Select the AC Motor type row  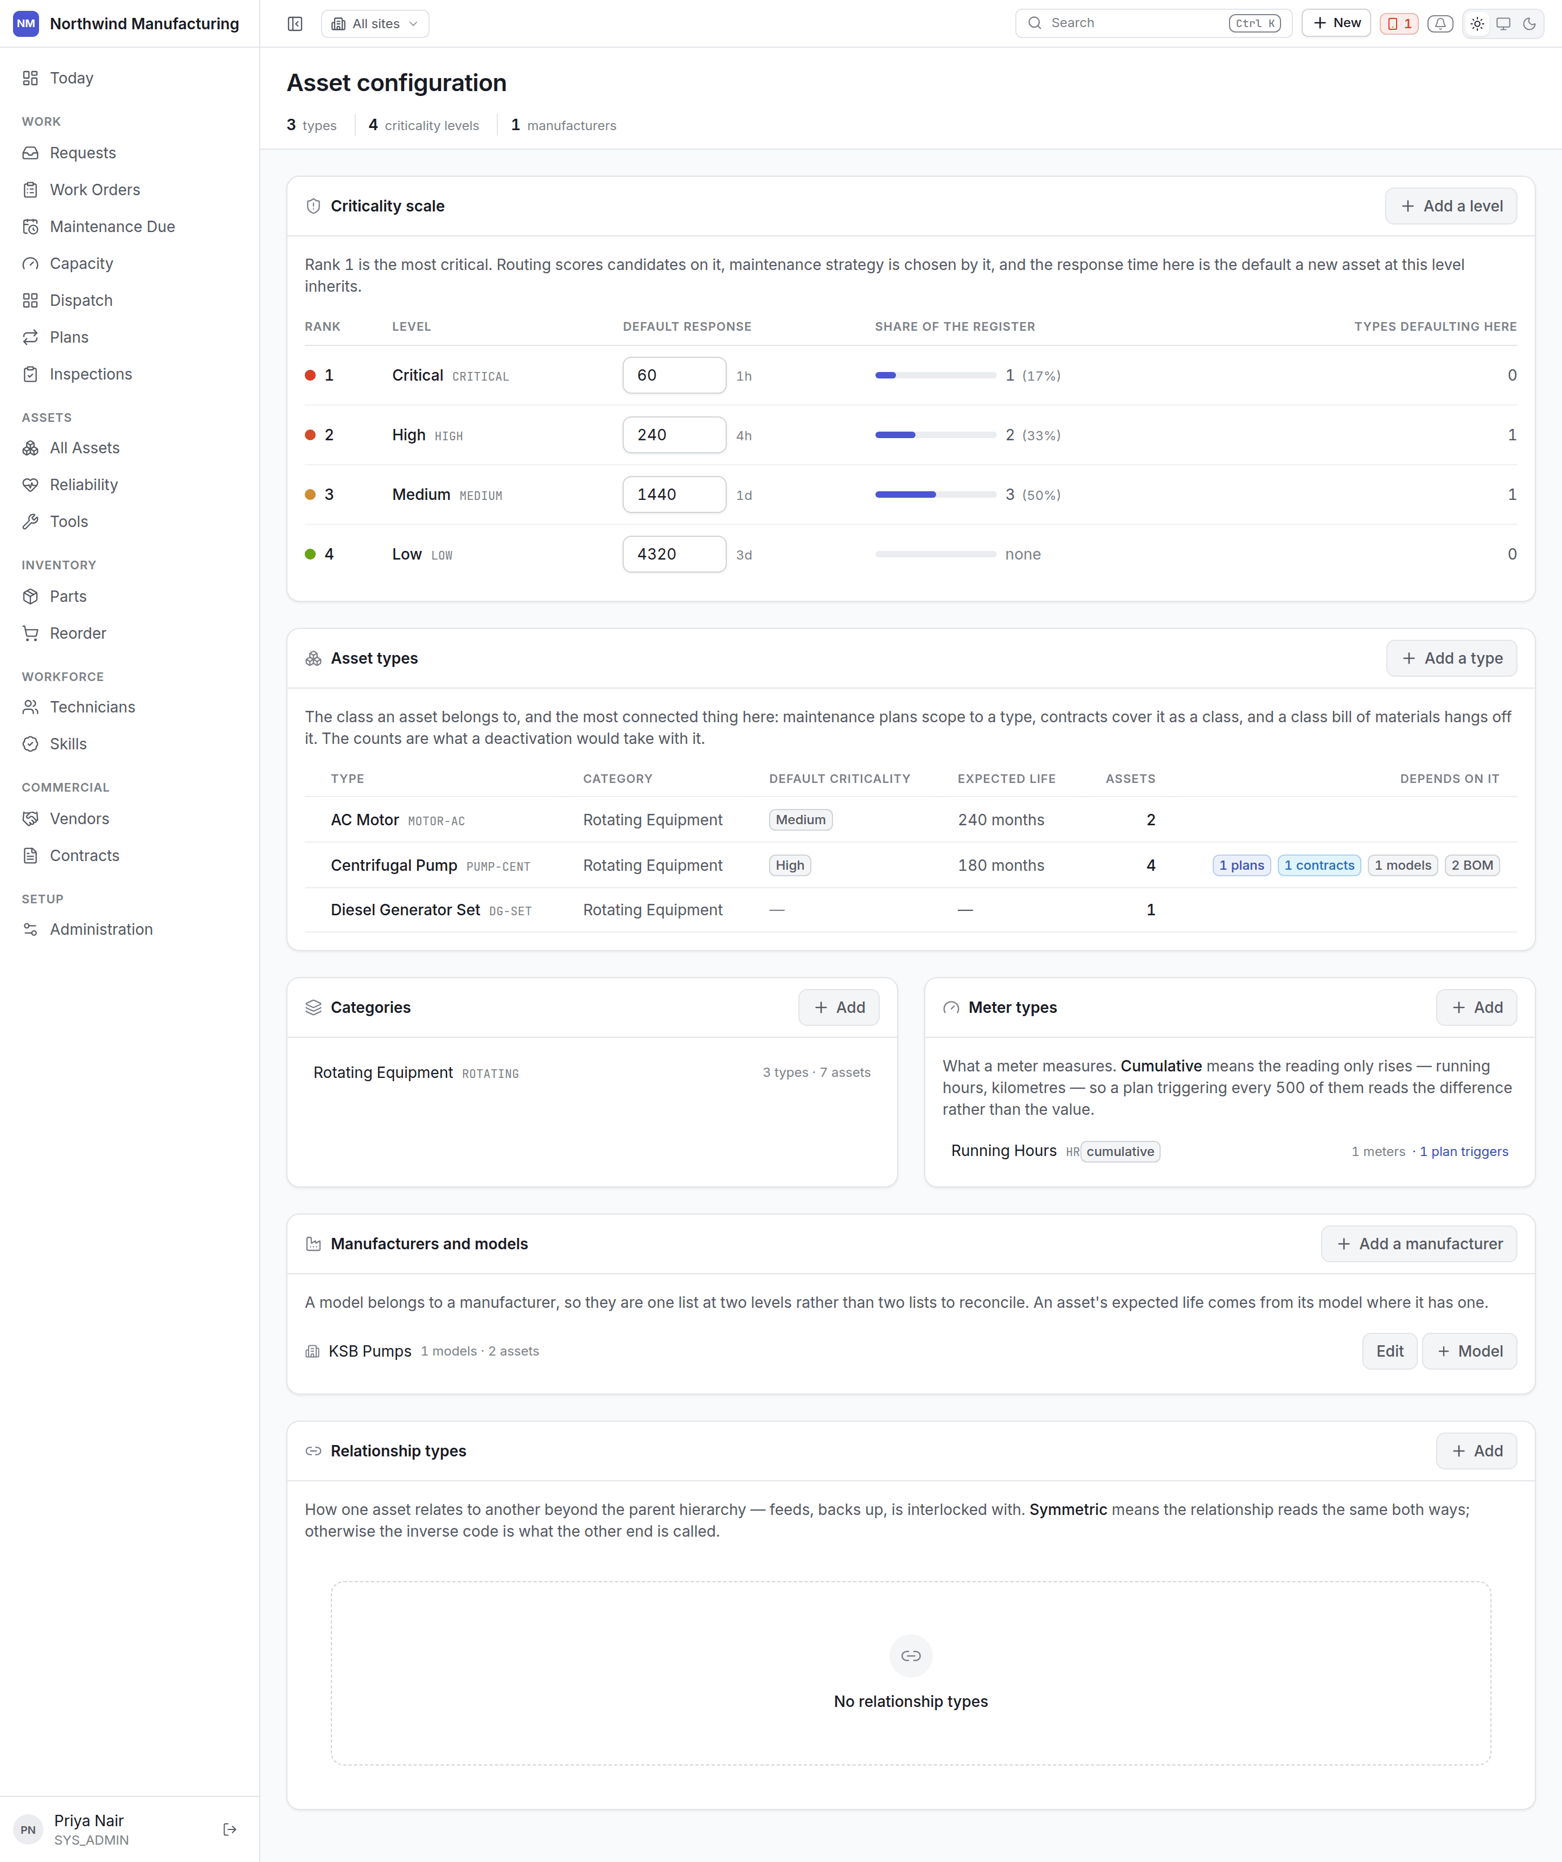(x=910, y=819)
